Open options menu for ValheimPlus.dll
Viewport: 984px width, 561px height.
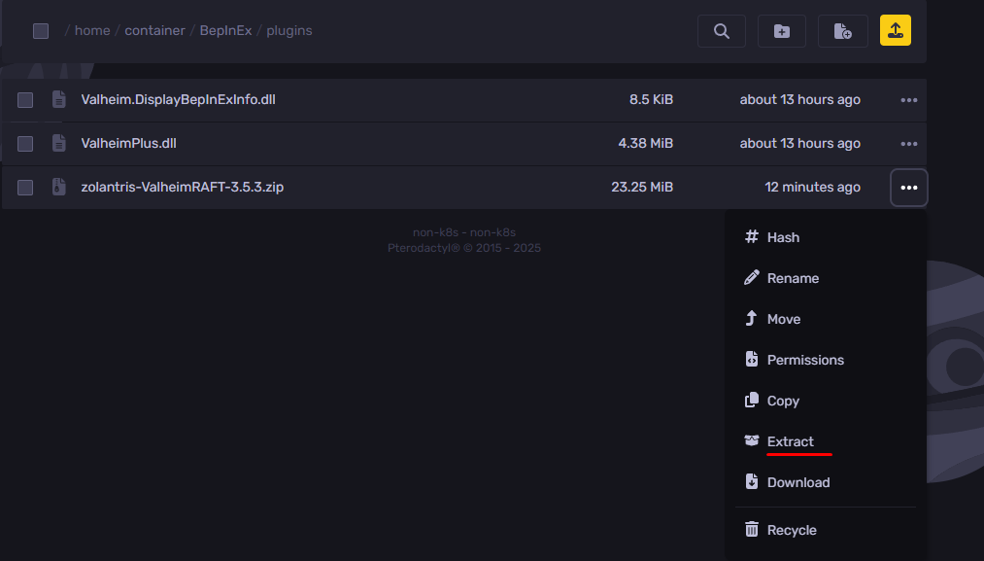pos(908,144)
